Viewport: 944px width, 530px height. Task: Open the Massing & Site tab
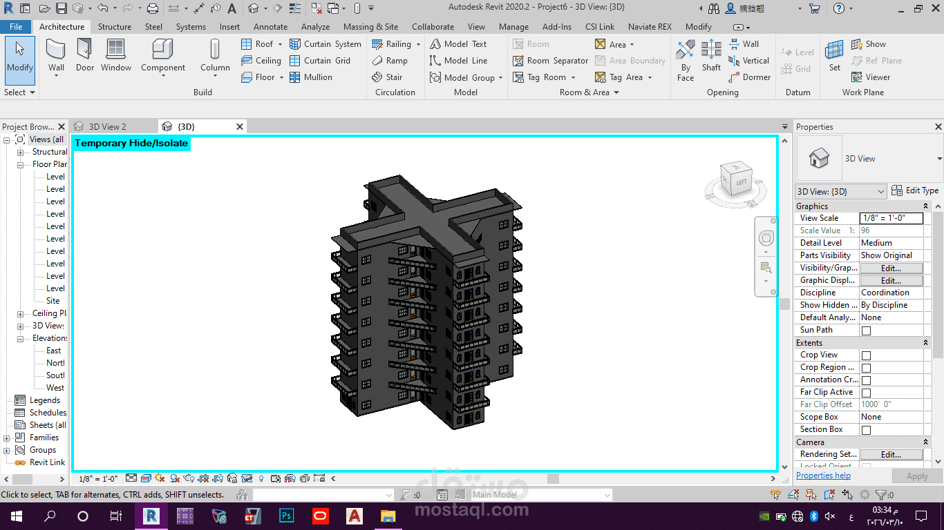tap(370, 27)
